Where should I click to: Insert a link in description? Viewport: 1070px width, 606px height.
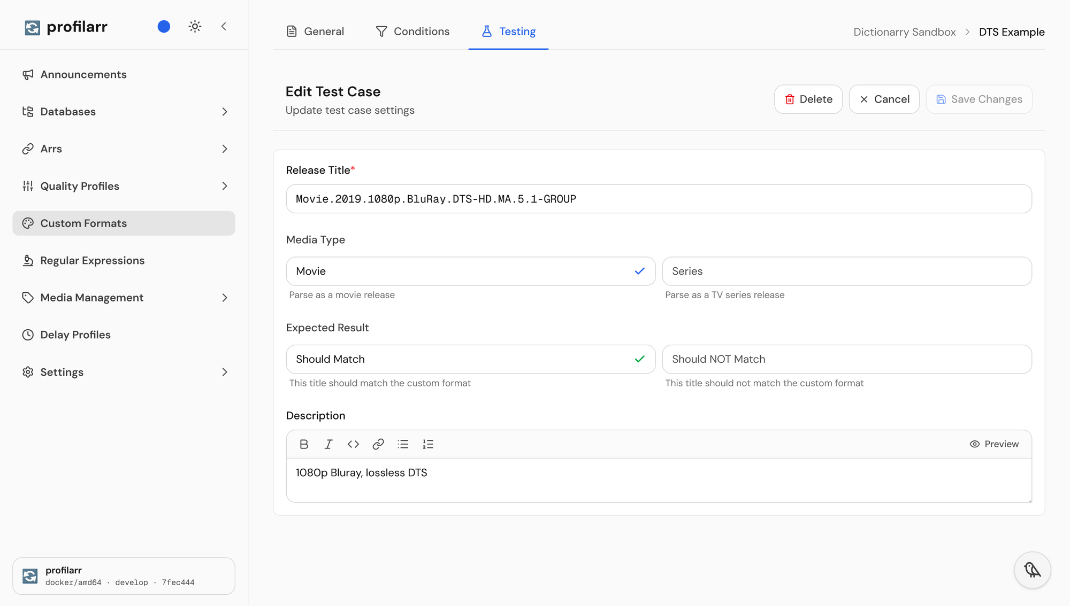pyautogui.click(x=378, y=444)
